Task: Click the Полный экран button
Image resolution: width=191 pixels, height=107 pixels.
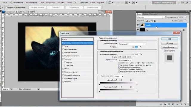Action: (74, 7)
